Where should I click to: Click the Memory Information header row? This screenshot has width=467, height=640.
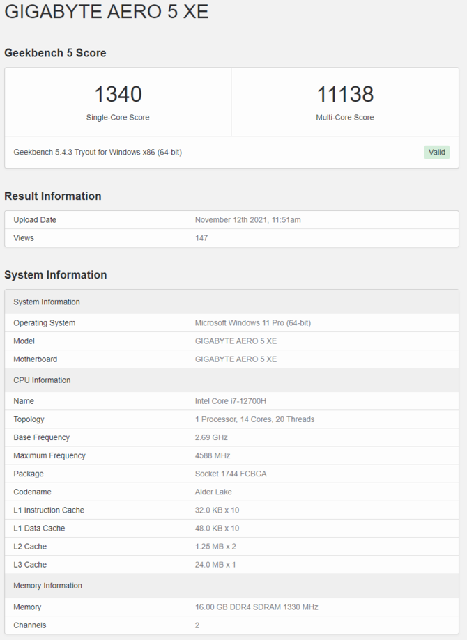[231, 586]
